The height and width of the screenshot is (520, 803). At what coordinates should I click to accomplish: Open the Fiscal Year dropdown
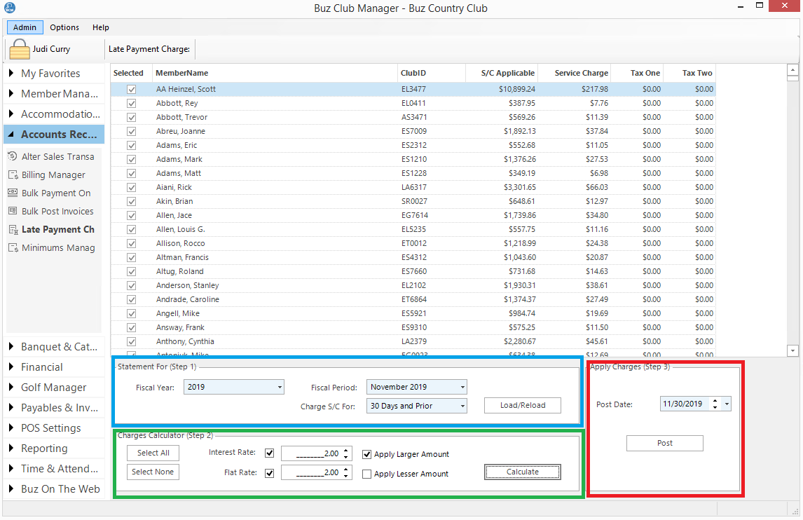234,387
